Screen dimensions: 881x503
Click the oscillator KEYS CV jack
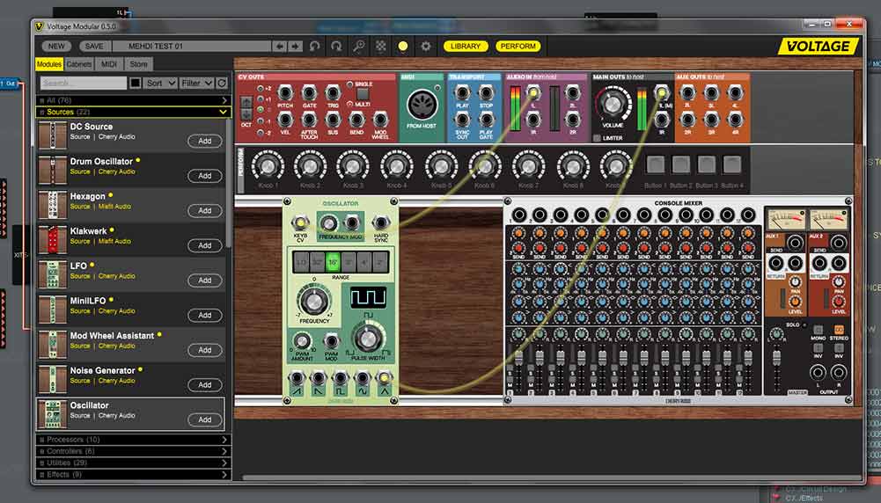tap(300, 222)
